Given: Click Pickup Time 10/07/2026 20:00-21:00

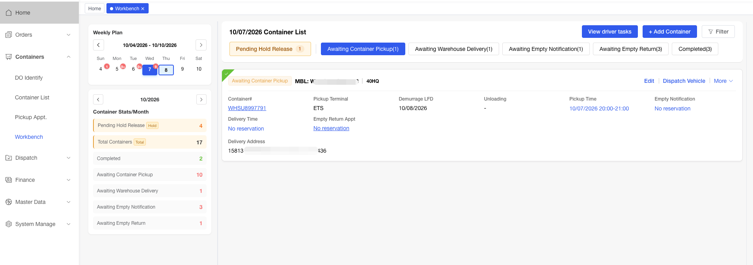Looking at the screenshot, I should 599,108.
